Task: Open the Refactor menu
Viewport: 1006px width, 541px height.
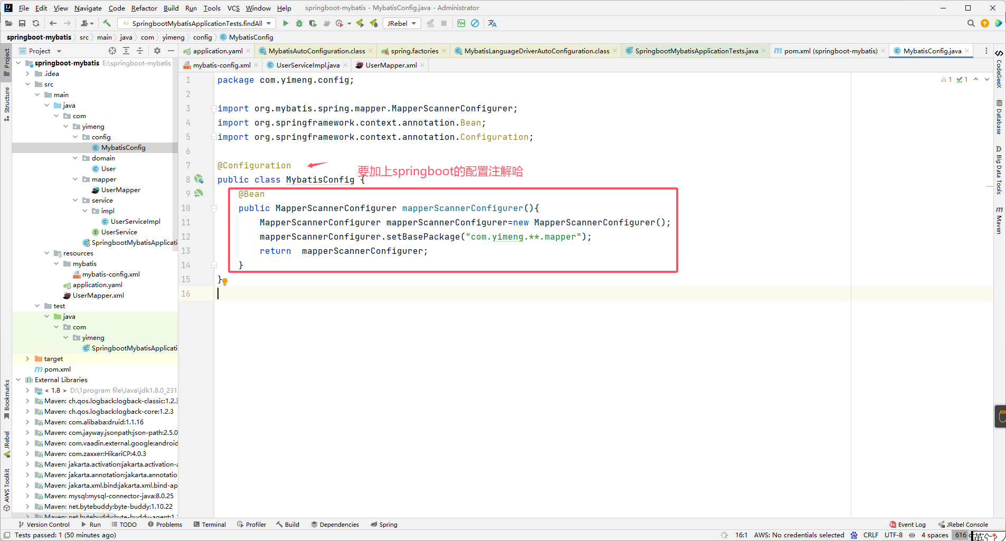Action: pos(144,8)
